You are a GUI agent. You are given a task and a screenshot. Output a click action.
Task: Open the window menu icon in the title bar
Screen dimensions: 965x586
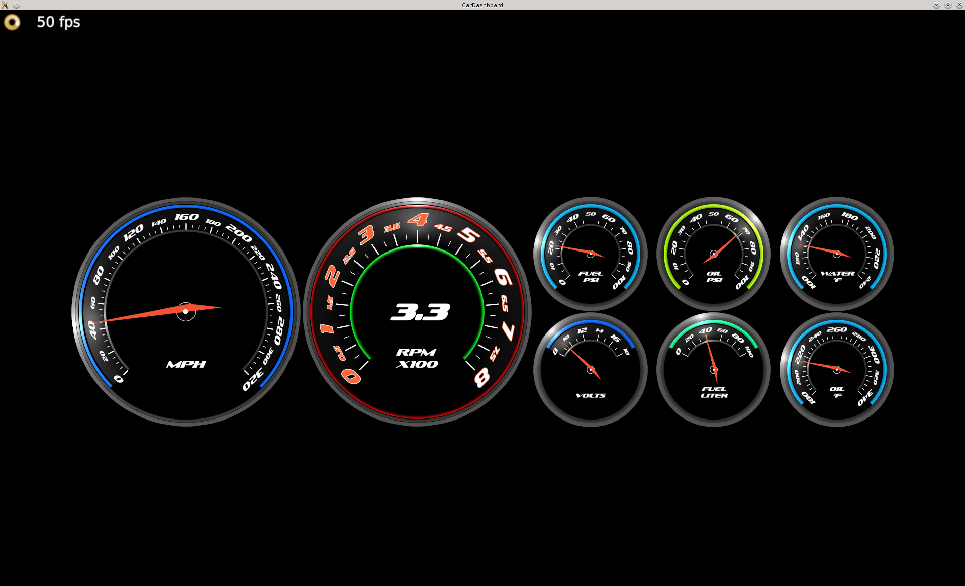point(5,5)
